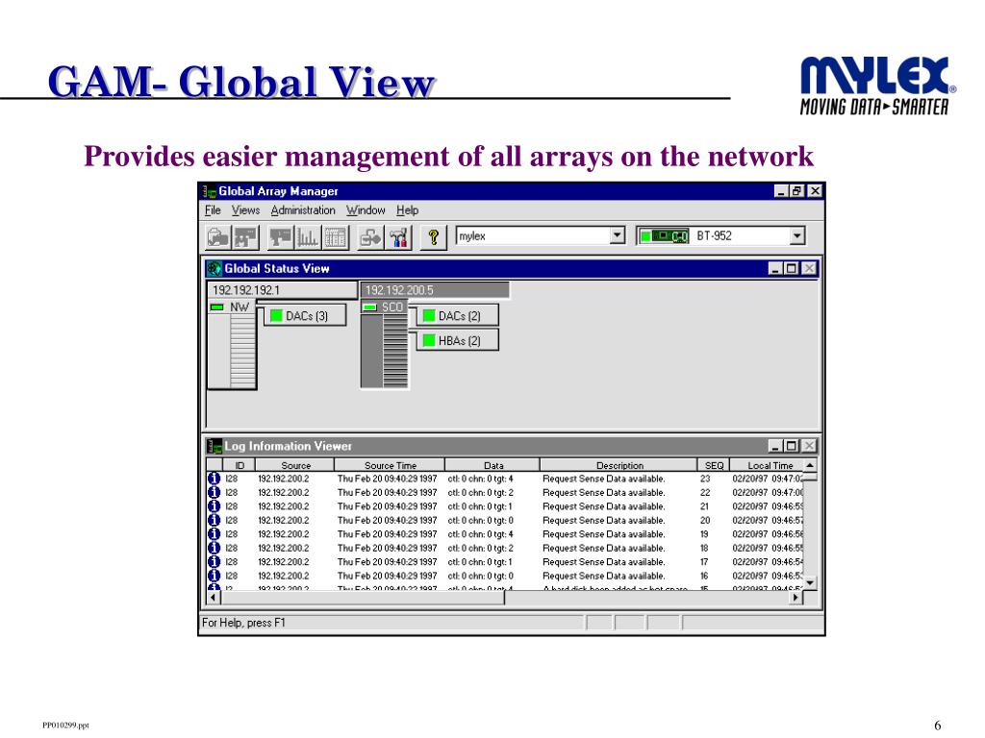Screen dimensions: 985x738
Task: Click the 'ctl: 0 chn: 0 tgt: 4' cell on SEQ 23 row
Action: tap(481, 479)
